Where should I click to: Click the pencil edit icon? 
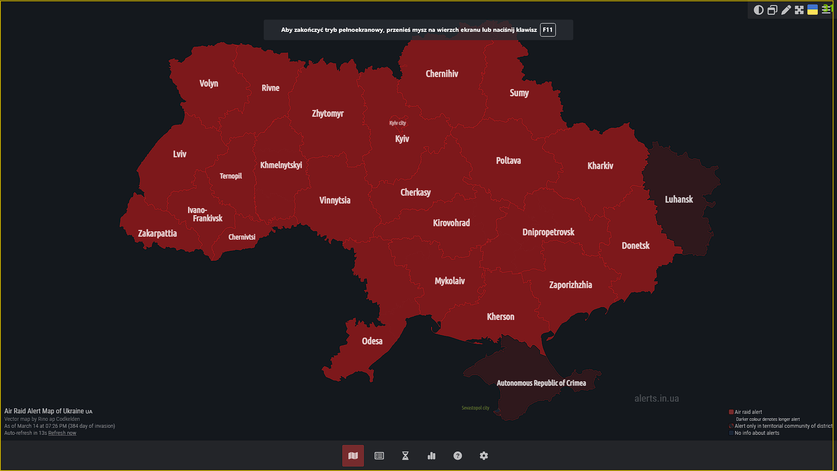(786, 10)
